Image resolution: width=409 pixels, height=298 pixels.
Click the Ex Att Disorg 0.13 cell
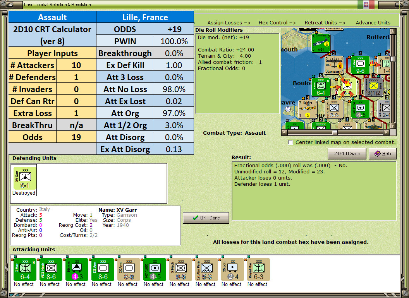[x=174, y=149]
